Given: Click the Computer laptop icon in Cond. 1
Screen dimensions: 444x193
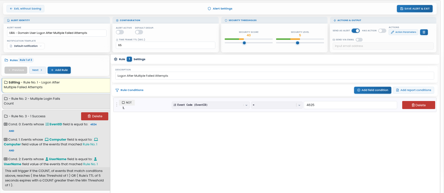Looking at the screenshot, I should coord(47,140).
